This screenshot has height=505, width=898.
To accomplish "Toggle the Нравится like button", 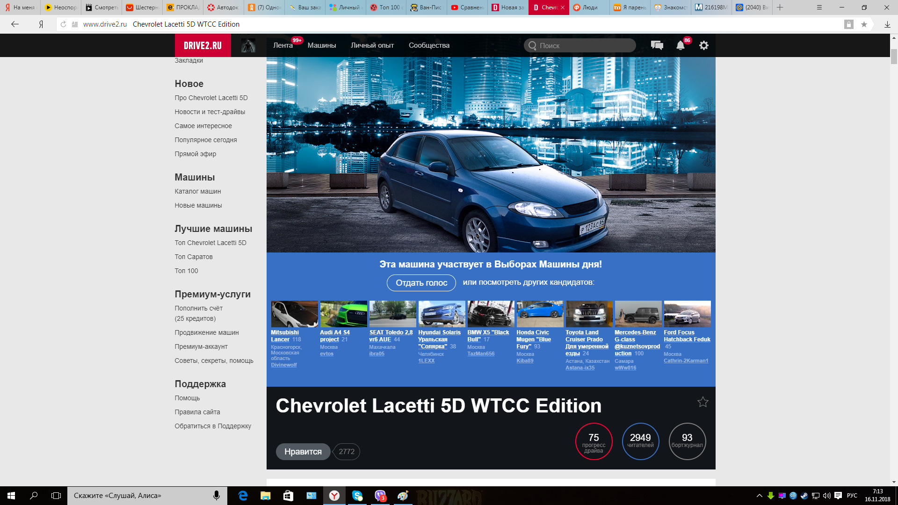I will [303, 452].
